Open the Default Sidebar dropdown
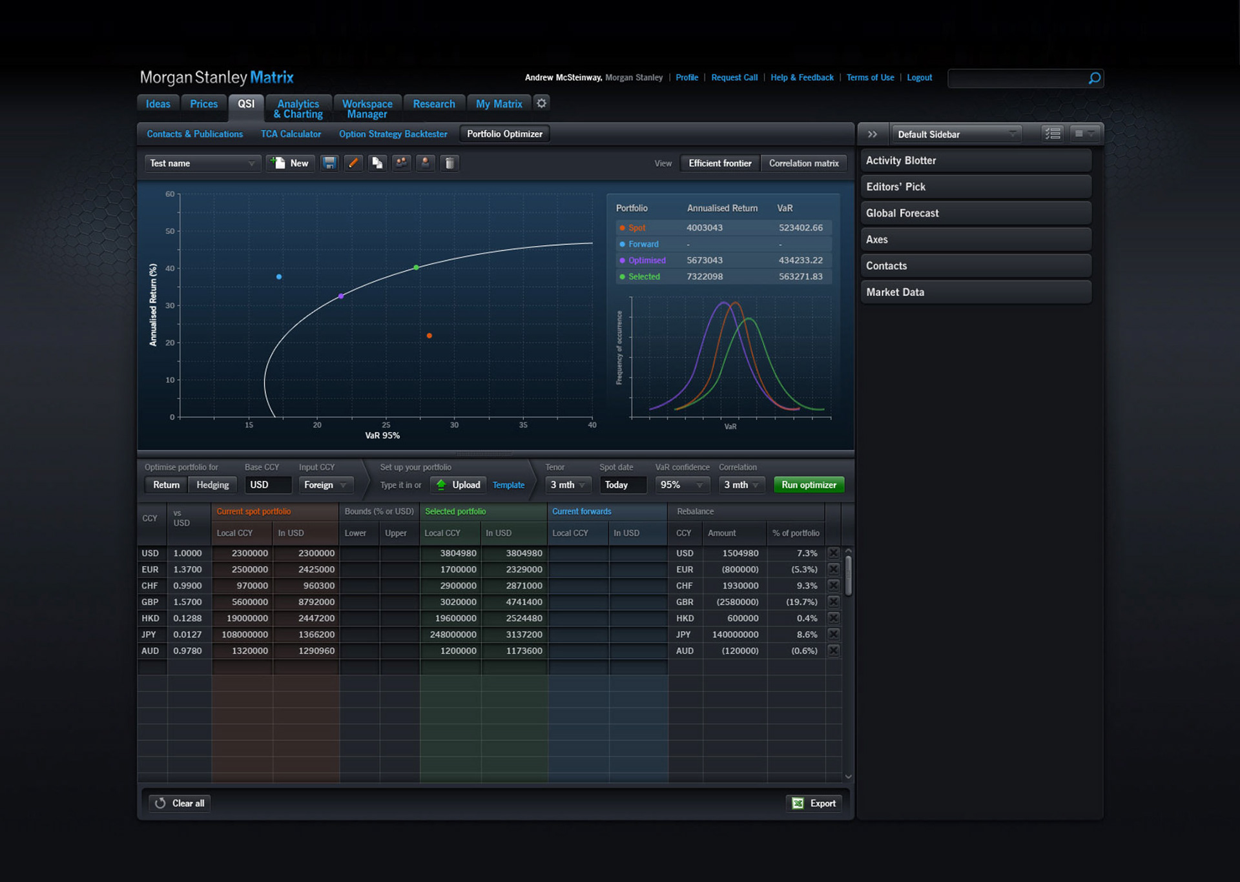1240x882 pixels. click(x=956, y=134)
